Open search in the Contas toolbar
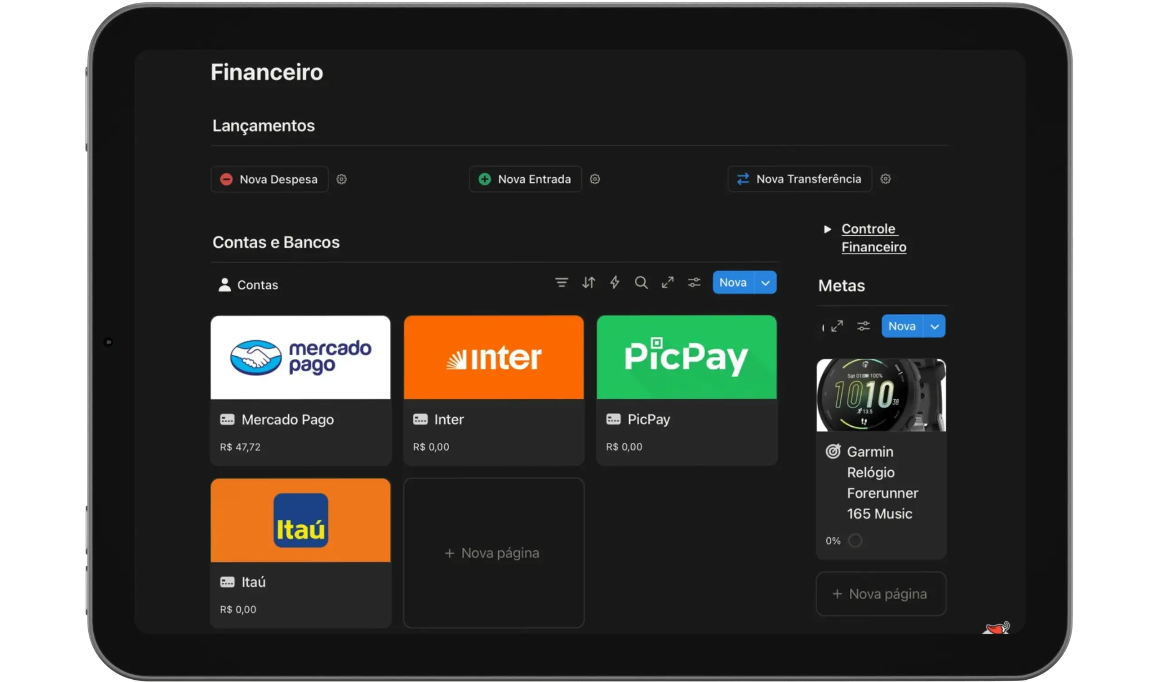The height and width of the screenshot is (682, 1158). (641, 282)
